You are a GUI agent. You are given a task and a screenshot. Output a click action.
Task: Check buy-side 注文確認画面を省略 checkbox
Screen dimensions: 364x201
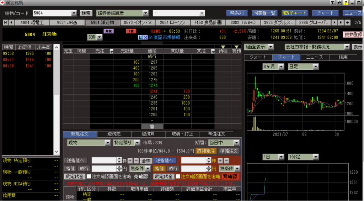[178, 176]
